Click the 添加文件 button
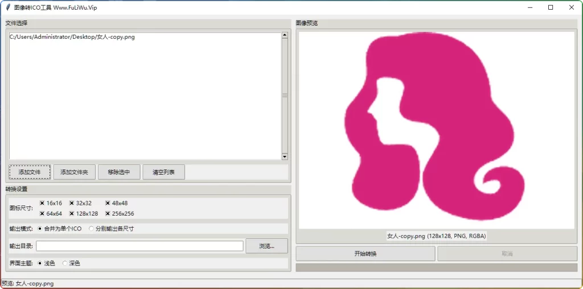The width and height of the screenshot is (583, 289). click(30, 172)
